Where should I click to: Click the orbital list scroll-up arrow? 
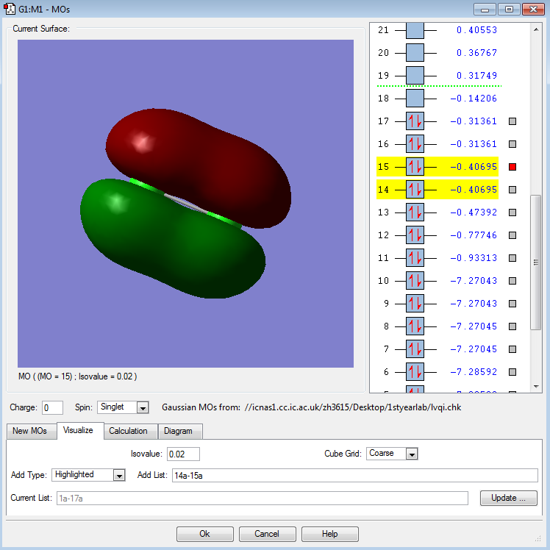point(535,29)
